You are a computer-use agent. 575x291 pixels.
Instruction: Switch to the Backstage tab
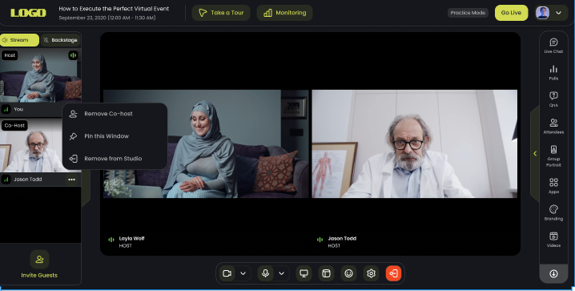point(61,40)
